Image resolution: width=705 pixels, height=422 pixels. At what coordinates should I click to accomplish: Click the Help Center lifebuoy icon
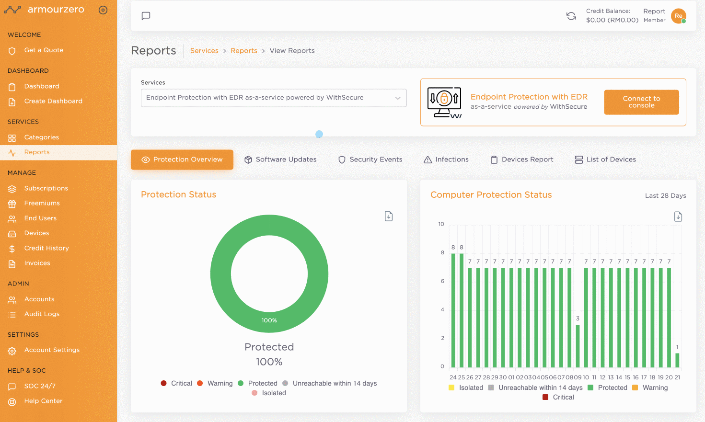pos(12,401)
